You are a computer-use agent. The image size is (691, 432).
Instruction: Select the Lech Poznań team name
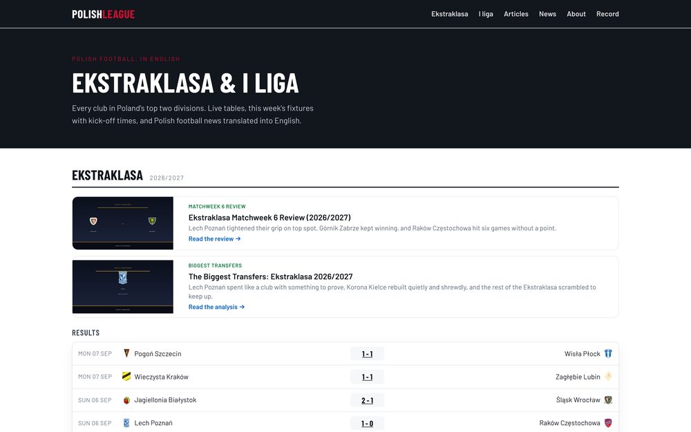(x=153, y=423)
